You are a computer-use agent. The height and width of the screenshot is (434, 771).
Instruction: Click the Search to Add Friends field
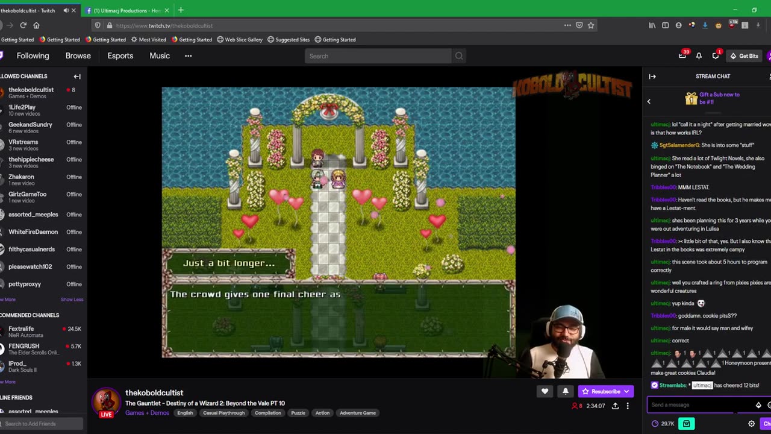(42, 424)
